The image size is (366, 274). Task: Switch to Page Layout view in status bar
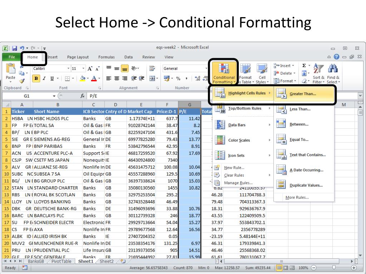[x=286, y=268]
